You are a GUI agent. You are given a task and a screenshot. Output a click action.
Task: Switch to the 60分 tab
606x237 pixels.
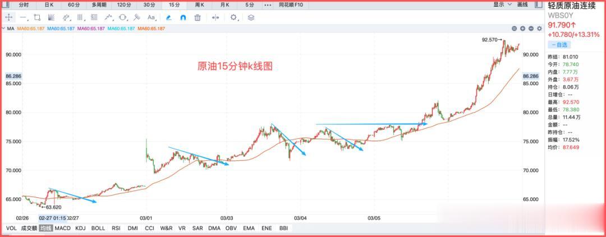tap(74, 5)
